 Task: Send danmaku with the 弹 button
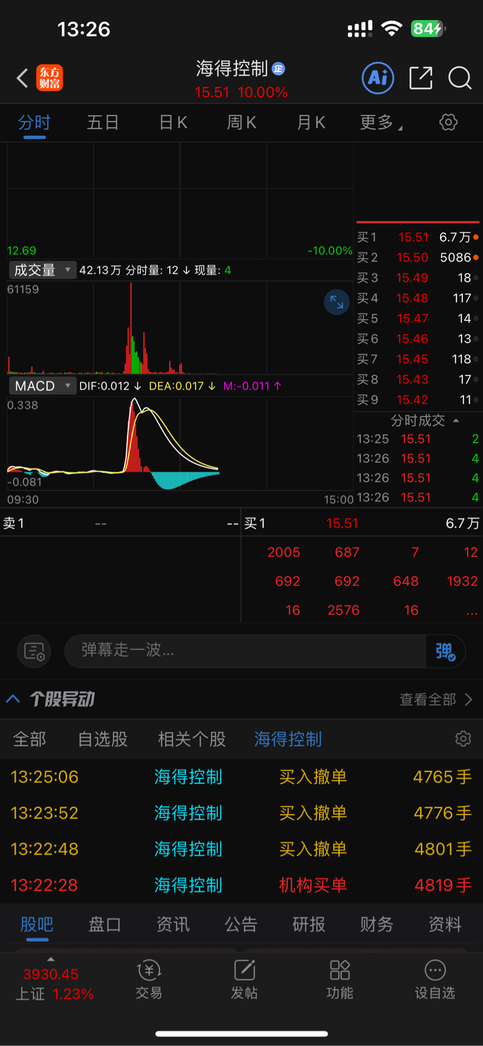pos(445,651)
